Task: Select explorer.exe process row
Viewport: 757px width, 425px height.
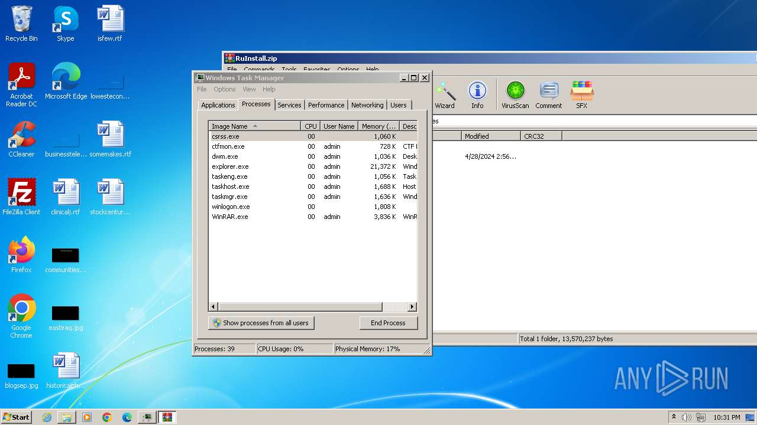Action: pyautogui.click(x=313, y=166)
